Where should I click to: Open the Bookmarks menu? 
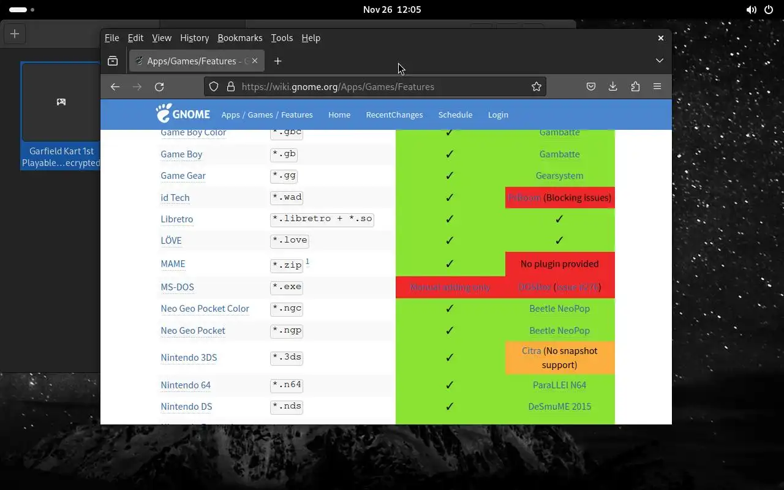240,38
